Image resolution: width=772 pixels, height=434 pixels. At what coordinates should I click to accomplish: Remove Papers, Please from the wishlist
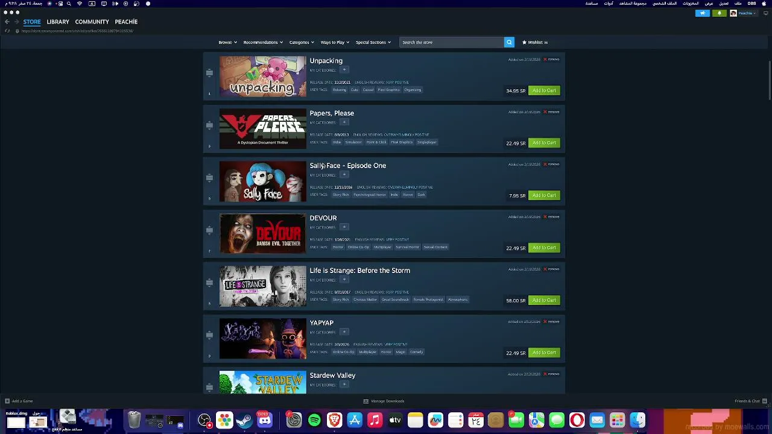click(x=552, y=112)
